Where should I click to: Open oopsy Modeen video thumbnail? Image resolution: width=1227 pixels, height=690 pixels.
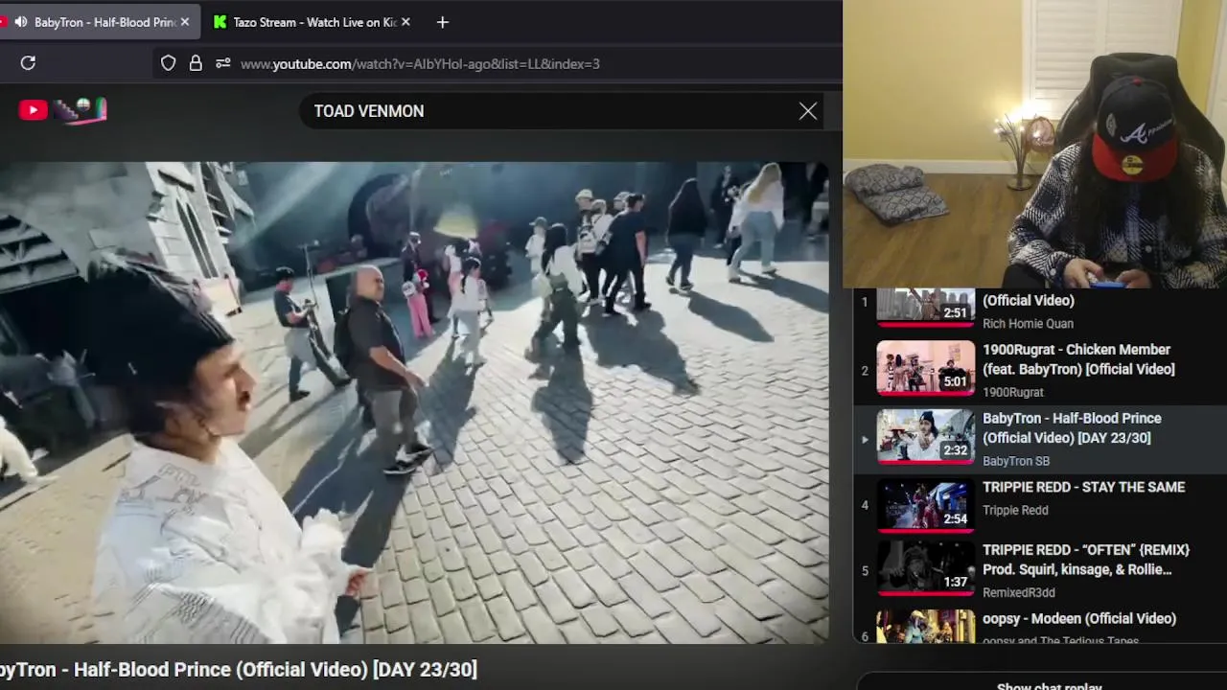(925, 627)
